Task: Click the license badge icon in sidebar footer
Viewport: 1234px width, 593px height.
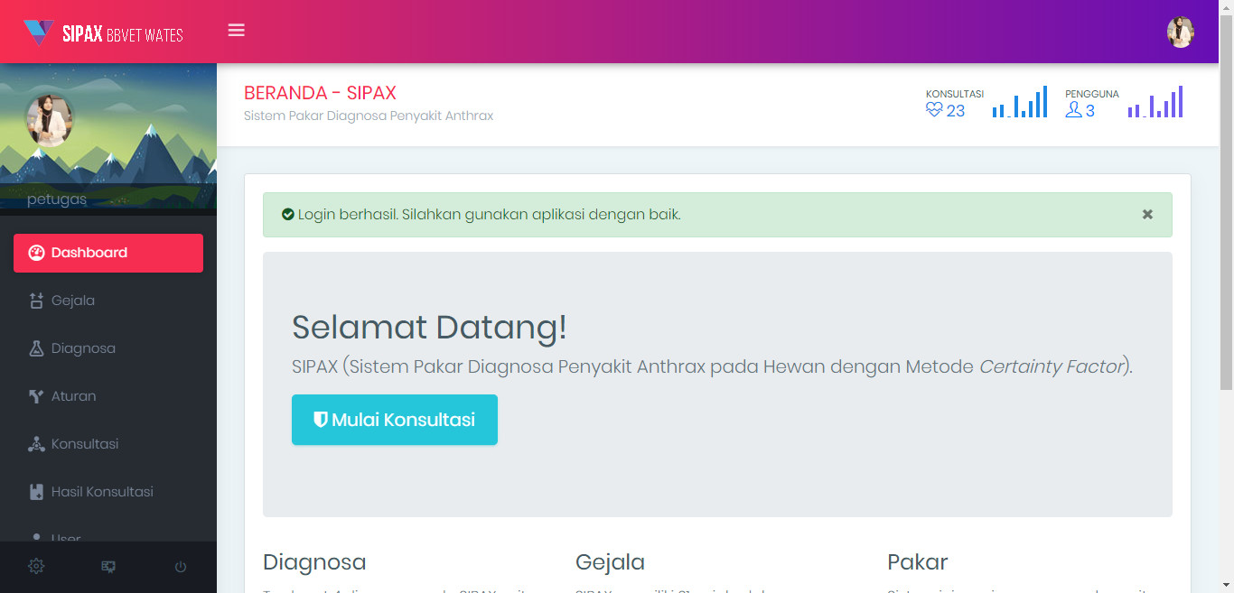Action: pyautogui.click(x=108, y=566)
